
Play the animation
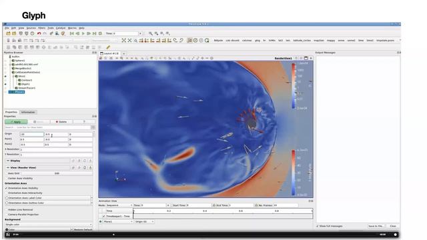pyautogui.click(x=83, y=33)
